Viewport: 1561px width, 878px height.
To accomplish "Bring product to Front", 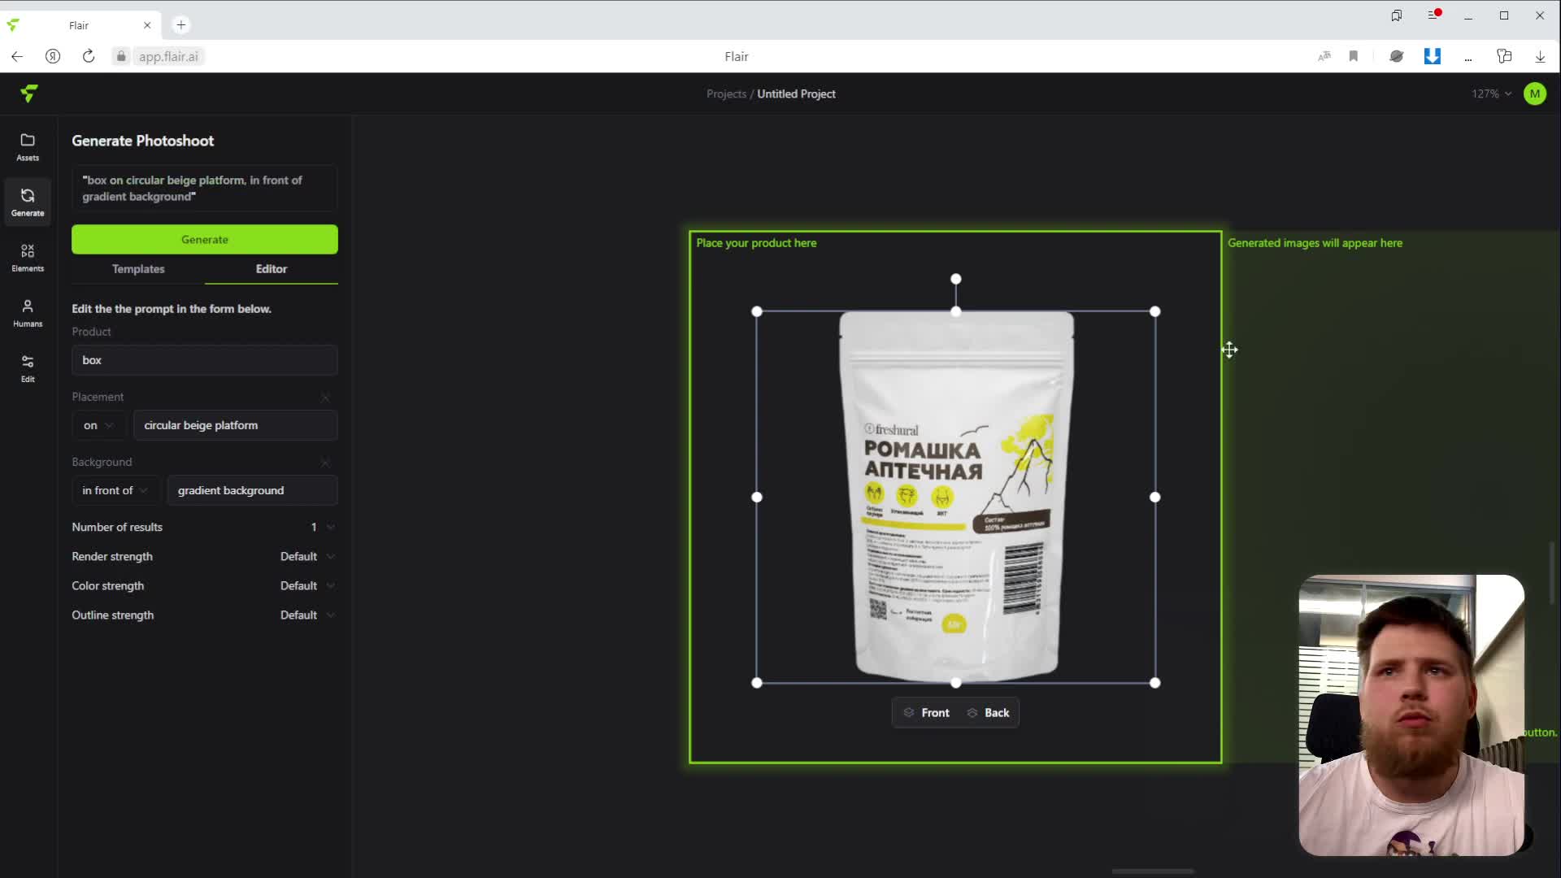I will (927, 713).
